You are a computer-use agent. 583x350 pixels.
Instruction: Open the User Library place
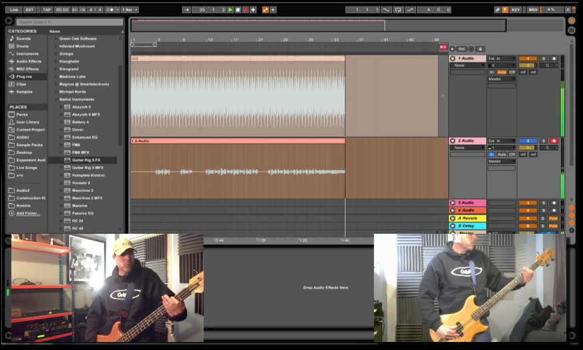point(27,122)
